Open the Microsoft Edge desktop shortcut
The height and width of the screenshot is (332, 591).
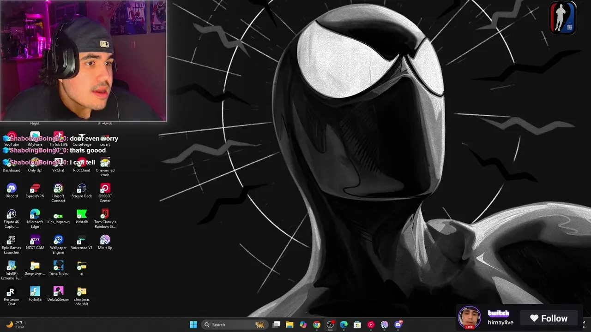[35, 219]
